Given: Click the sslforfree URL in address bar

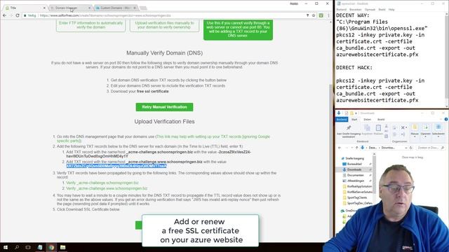Looking at the screenshot, I should coord(105,15).
